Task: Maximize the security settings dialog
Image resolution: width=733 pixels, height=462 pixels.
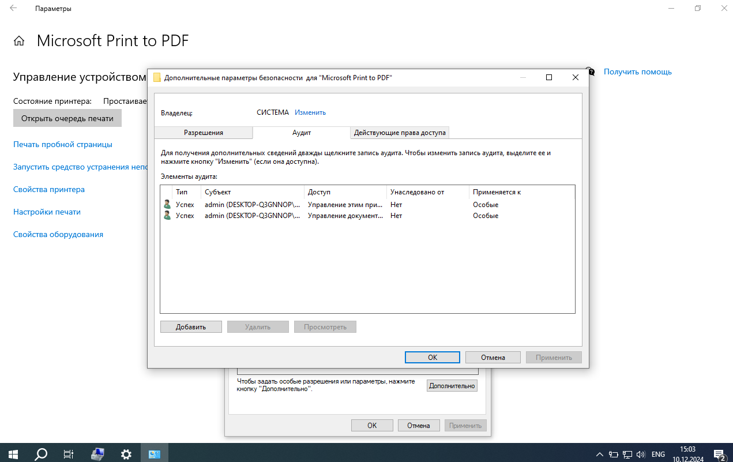Action: (549, 77)
